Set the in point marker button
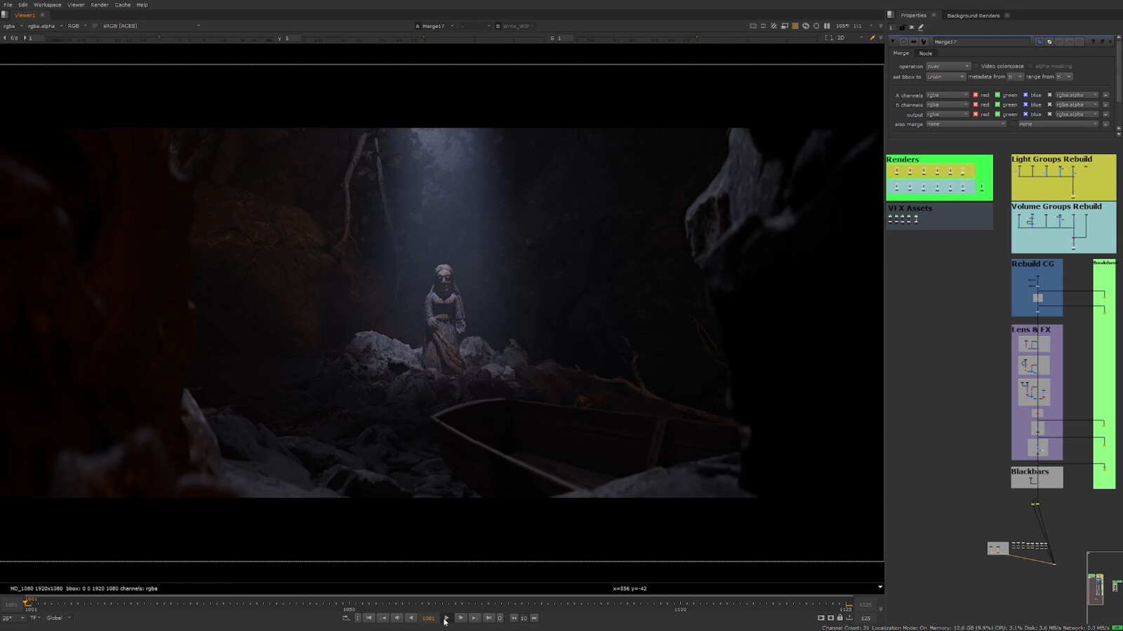 358,618
